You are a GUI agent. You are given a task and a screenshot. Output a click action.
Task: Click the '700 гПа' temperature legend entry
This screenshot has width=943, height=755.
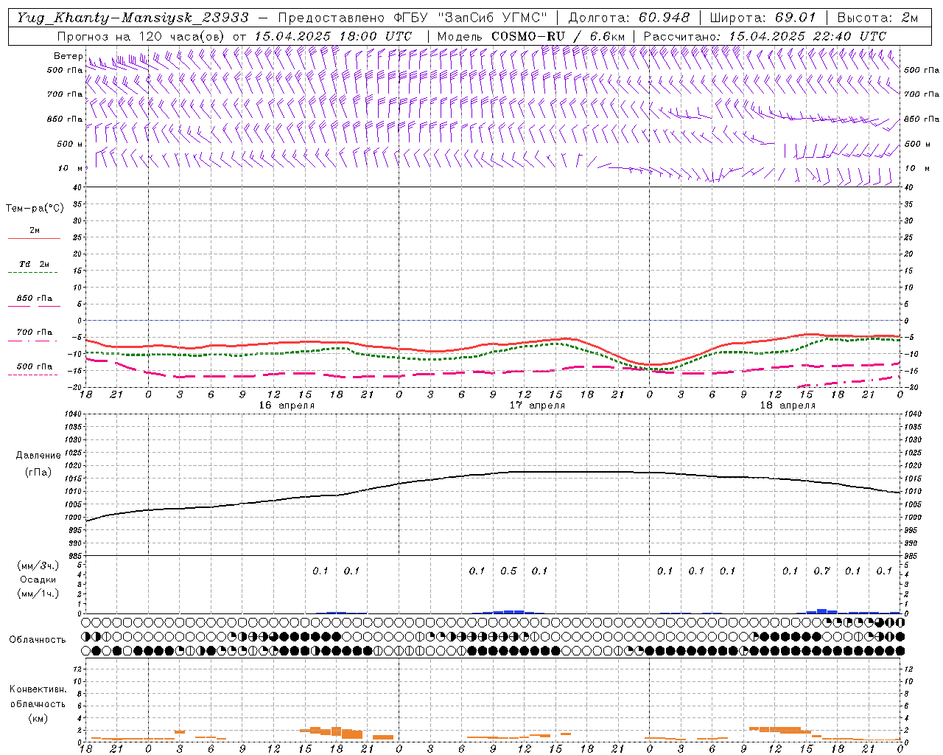(x=34, y=333)
